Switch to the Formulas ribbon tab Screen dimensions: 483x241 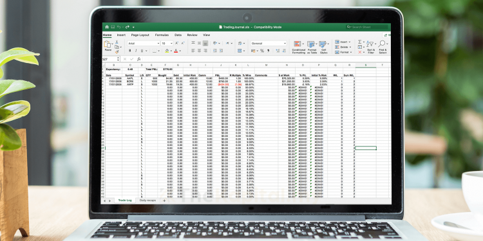(162, 35)
